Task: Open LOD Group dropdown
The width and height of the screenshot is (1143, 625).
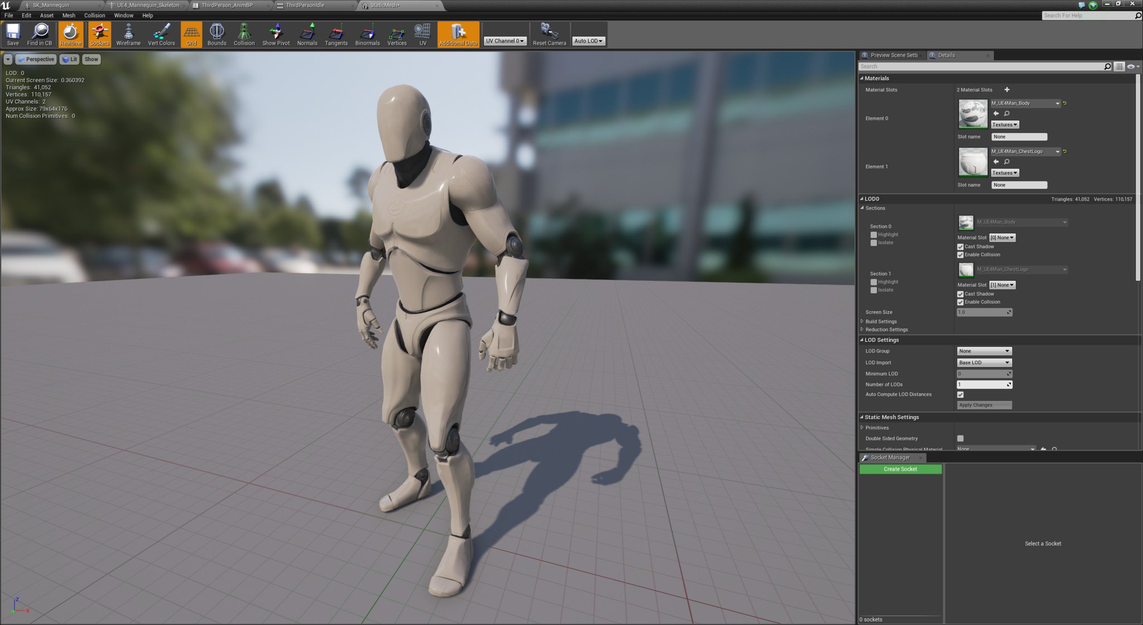Action: [x=984, y=351]
